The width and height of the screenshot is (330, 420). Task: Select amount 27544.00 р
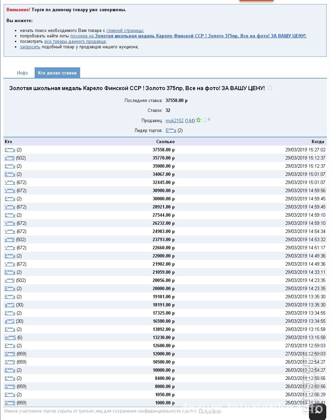164,215
